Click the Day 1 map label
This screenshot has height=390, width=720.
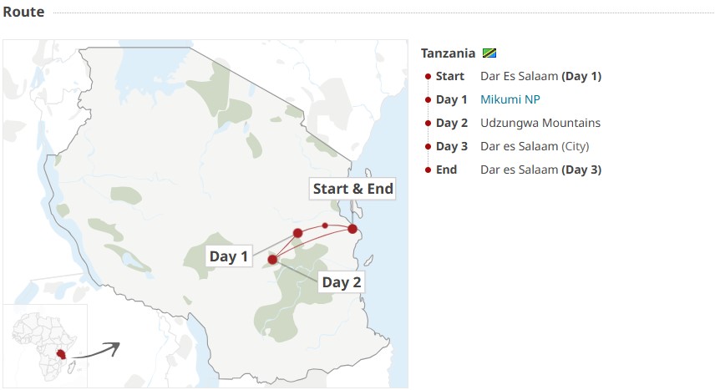click(229, 256)
